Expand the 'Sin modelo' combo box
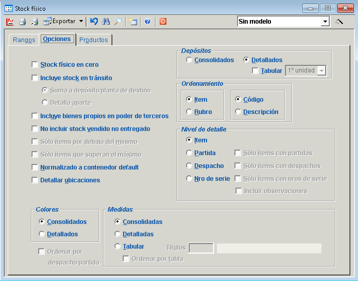 click(x=325, y=22)
